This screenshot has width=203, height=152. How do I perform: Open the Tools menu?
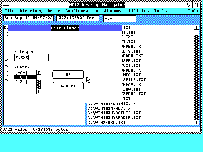pos(160,11)
